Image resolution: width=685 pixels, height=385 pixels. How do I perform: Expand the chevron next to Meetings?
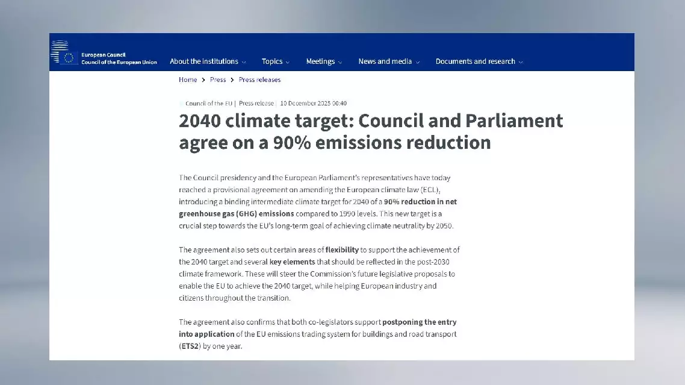[x=340, y=62]
